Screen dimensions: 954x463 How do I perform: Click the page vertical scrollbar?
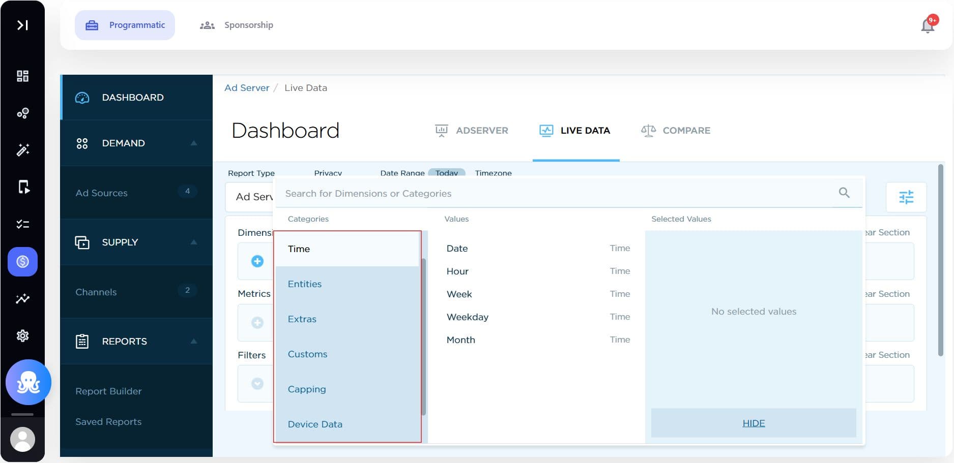coord(941,260)
